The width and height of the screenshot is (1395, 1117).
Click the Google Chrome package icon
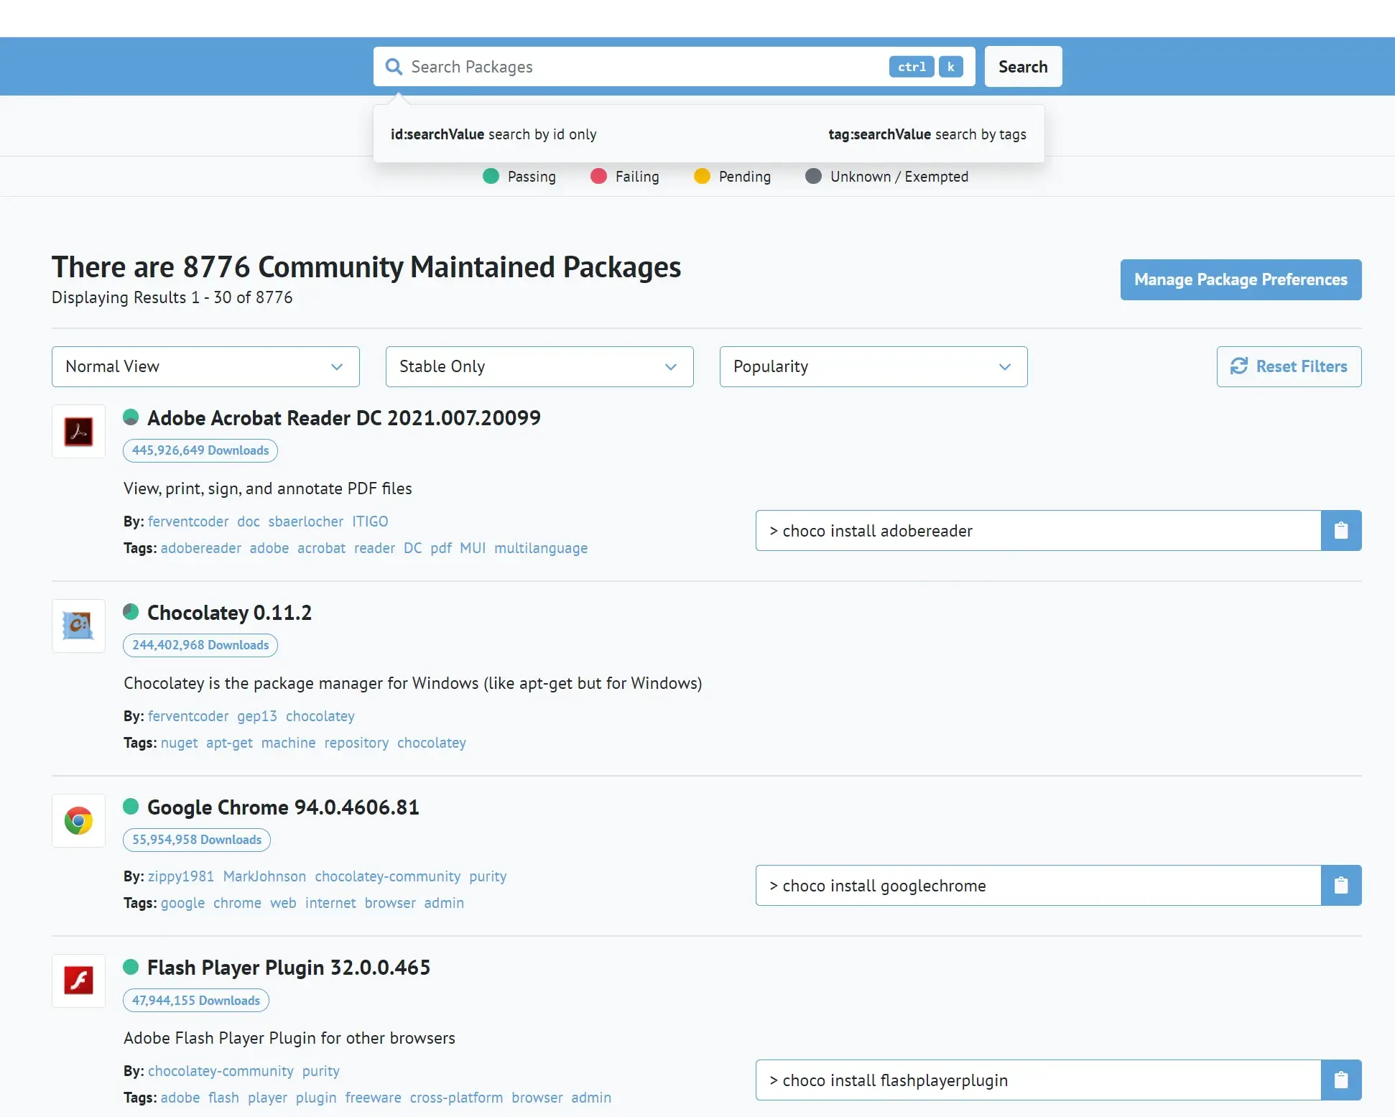(x=78, y=820)
